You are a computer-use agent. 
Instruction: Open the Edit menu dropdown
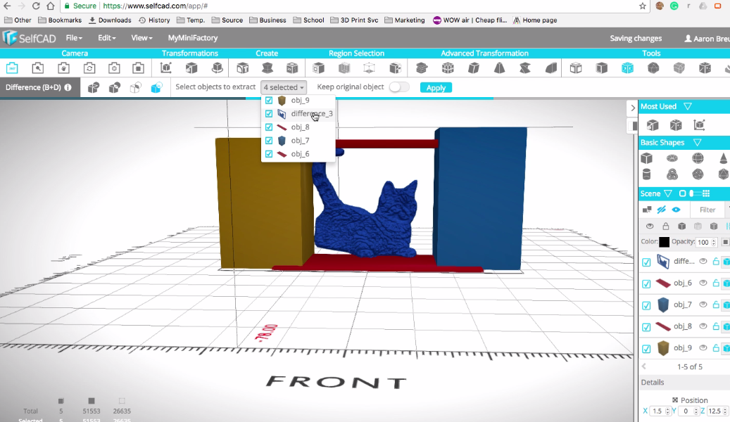[x=106, y=38]
